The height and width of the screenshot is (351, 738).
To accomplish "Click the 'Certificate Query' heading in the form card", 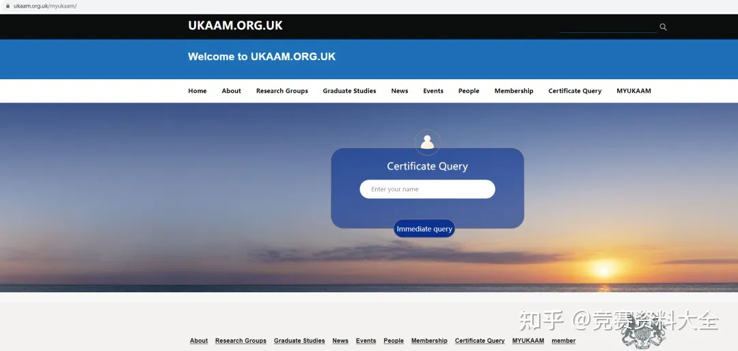I will tap(427, 166).
